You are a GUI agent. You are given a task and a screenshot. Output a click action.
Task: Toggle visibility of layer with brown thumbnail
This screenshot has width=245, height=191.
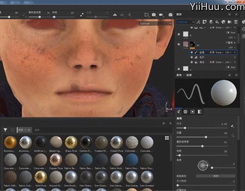point(179,44)
